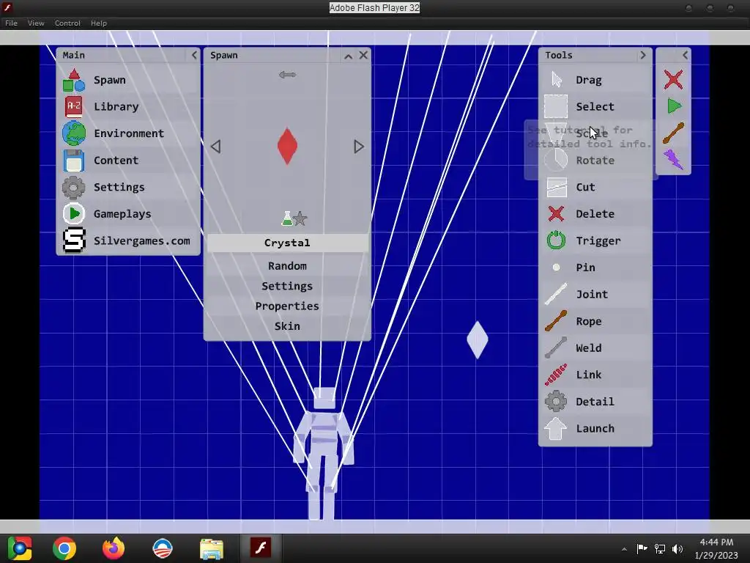Close the Spawn panel
This screenshot has width=750, height=563.
pyautogui.click(x=363, y=55)
